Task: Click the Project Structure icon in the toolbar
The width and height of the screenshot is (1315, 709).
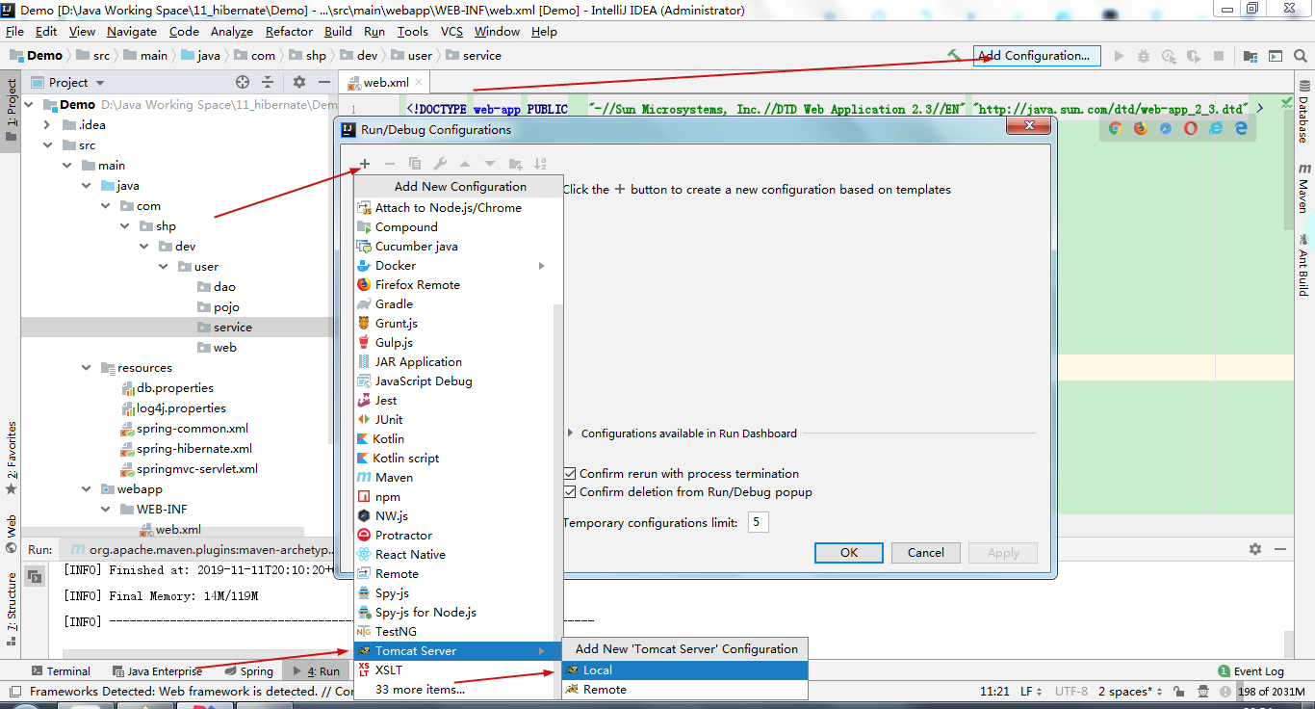Action: (x=1251, y=56)
